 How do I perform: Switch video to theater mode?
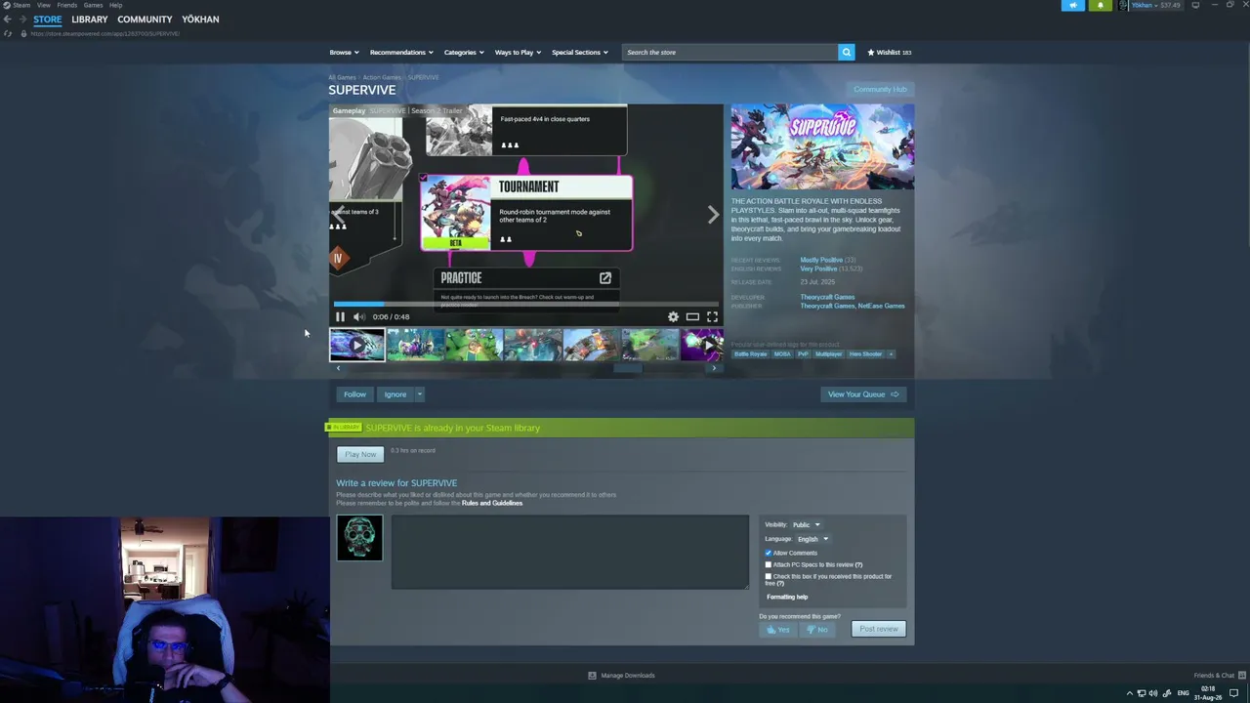tap(692, 316)
